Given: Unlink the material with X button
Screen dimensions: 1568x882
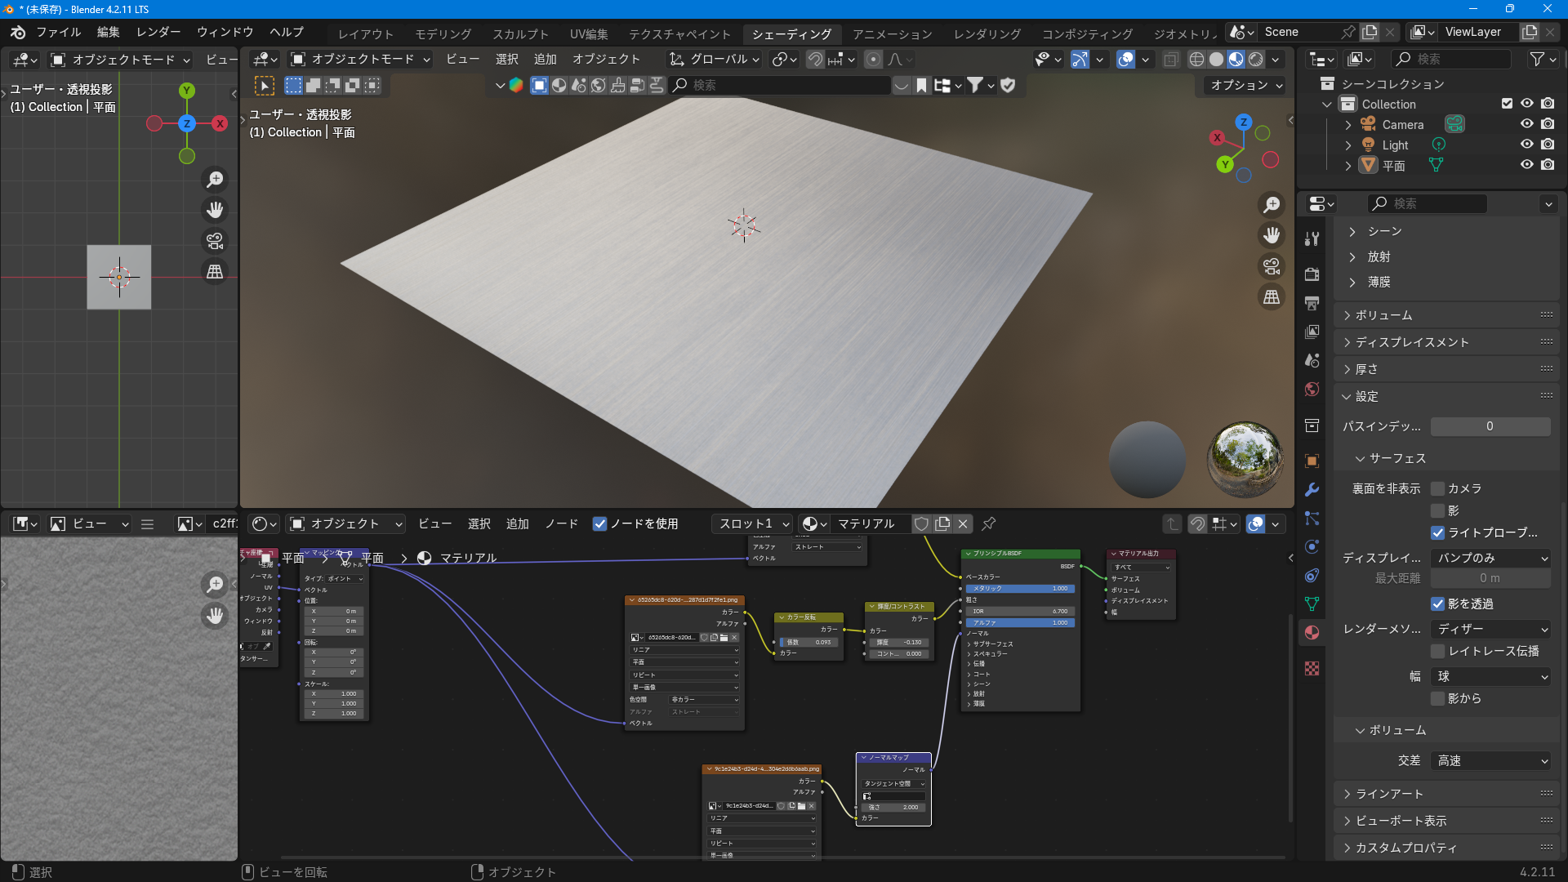Looking at the screenshot, I should [963, 524].
